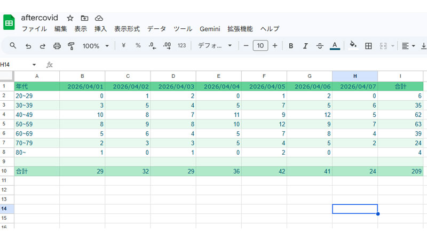
Task: Select the 合計 label in row 10
Action: 37,171
